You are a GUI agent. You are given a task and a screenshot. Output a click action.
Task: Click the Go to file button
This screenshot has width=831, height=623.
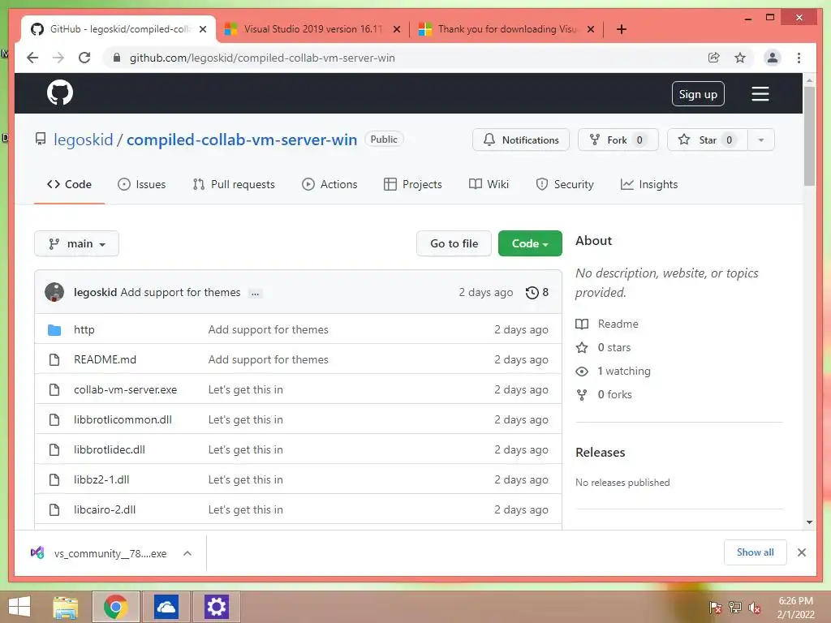[x=454, y=243]
